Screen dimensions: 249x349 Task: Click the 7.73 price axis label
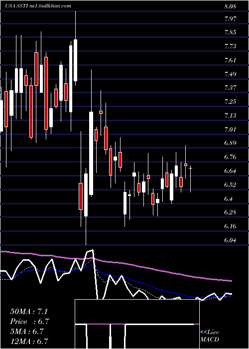click(230, 46)
